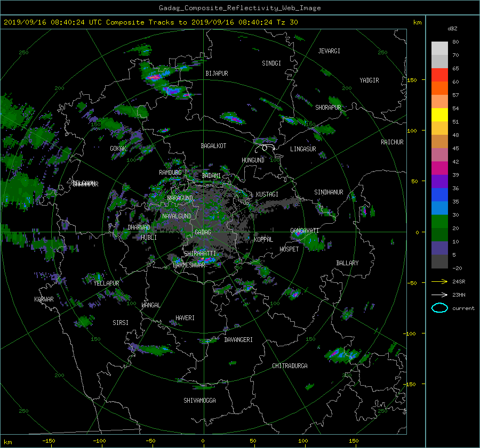Click the white storm track marker near Hungund

pyautogui.click(x=265, y=148)
